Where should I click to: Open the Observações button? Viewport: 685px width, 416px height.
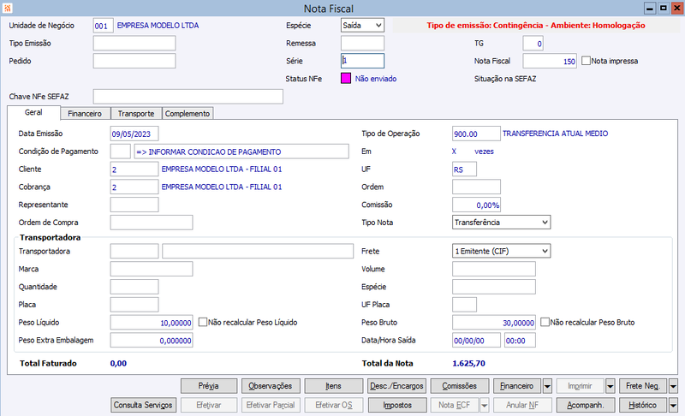(271, 386)
